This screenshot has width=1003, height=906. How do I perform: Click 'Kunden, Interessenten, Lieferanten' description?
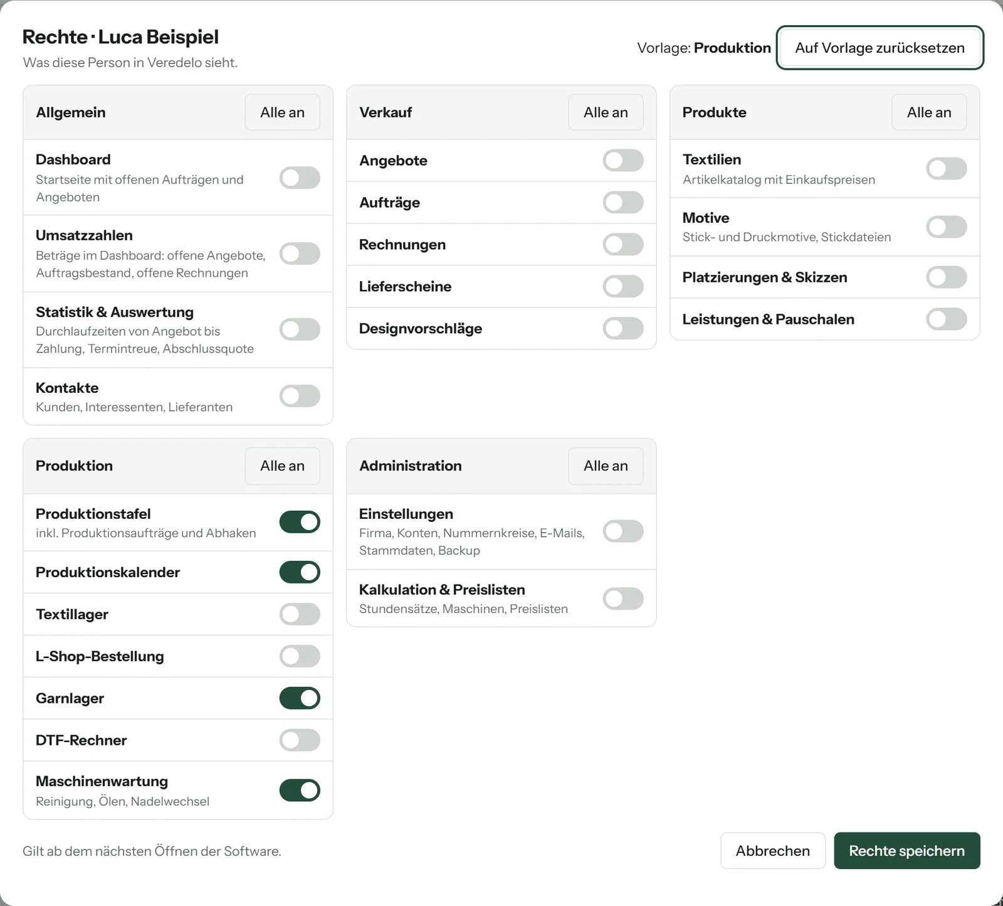134,407
